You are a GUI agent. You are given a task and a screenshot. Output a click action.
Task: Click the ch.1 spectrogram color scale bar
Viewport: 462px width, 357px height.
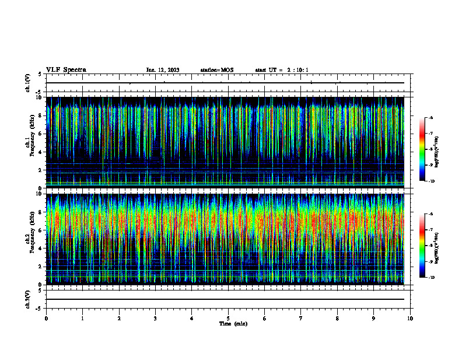(422, 149)
